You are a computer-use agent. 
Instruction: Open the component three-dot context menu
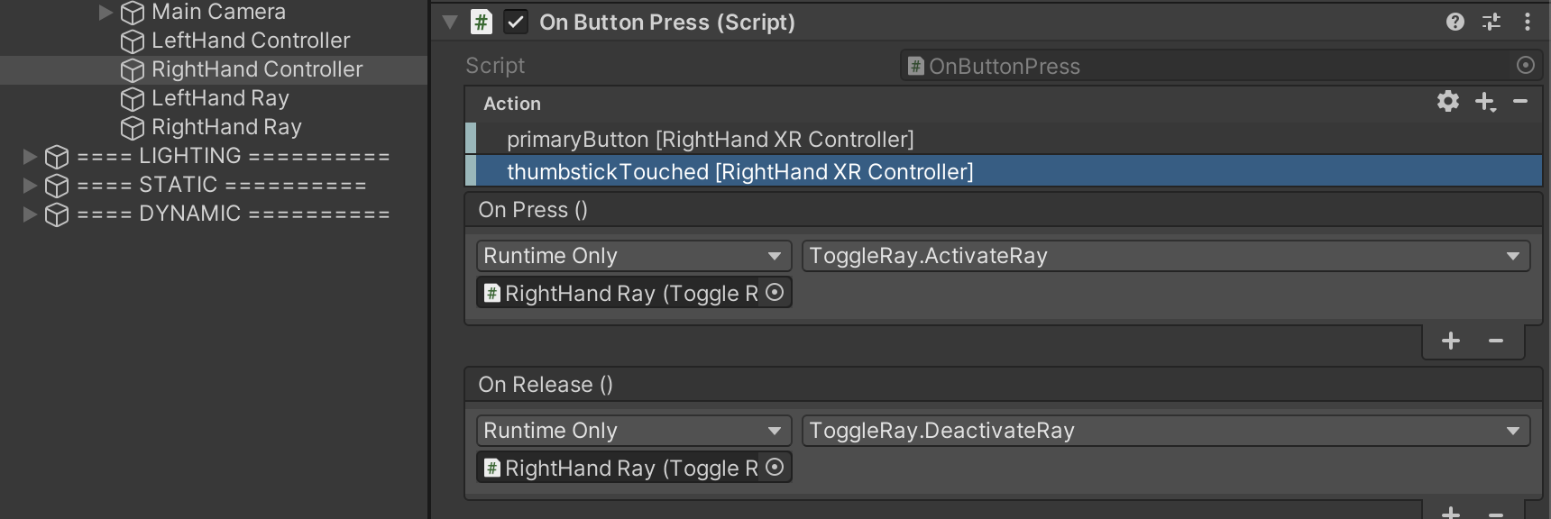(1527, 22)
